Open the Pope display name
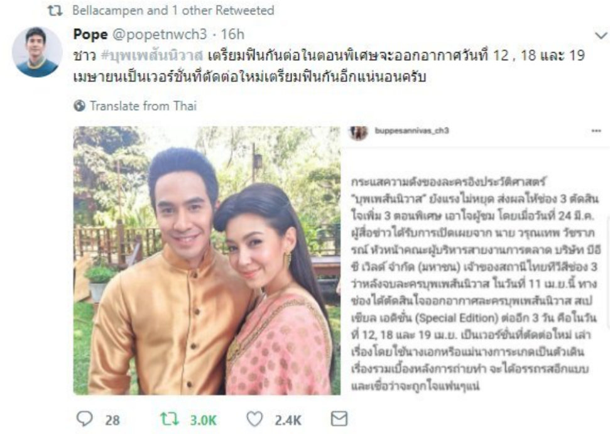The width and height of the screenshot is (610, 434). pos(90,34)
